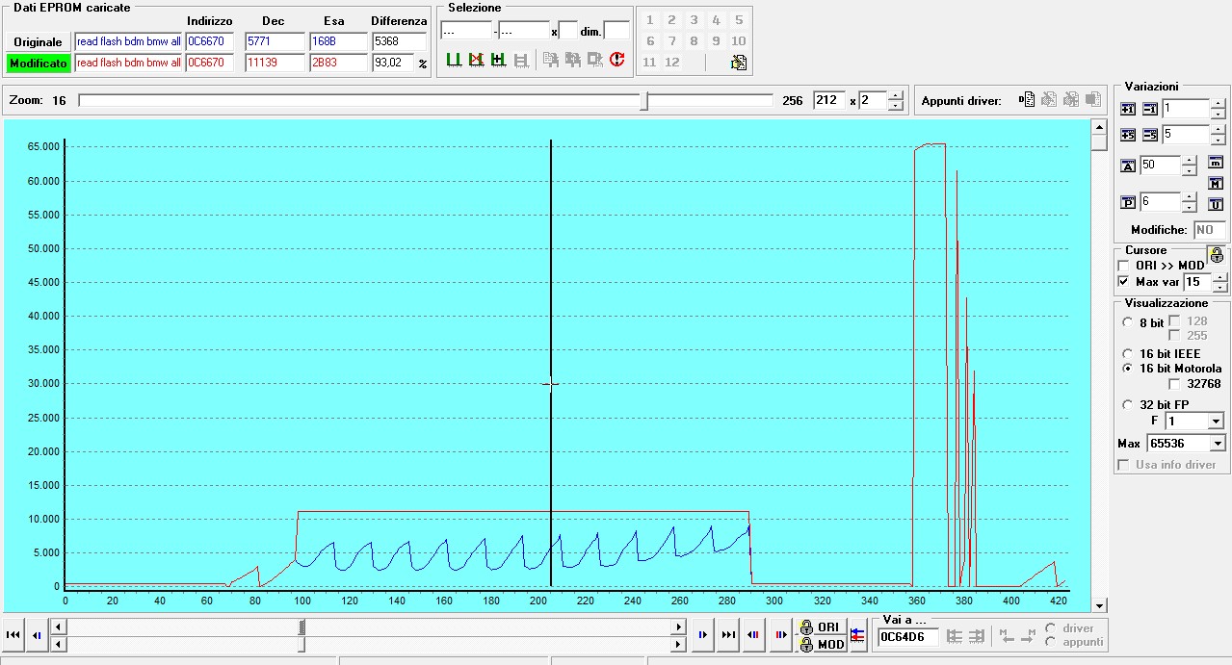Jump to the first position in navigation
Image resolution: width=1232 pixels, height=665 pixels.
pos(13,635)
